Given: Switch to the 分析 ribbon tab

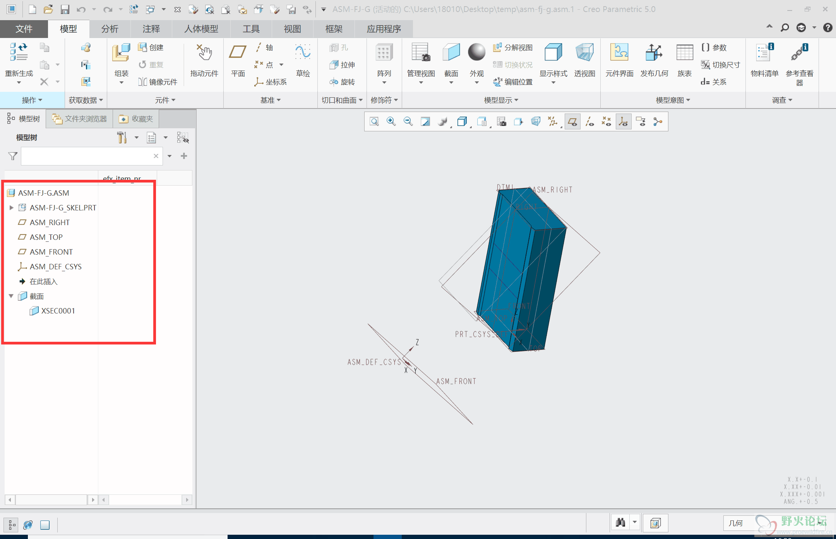Looking at the screenshot, I should pos(110,29).
